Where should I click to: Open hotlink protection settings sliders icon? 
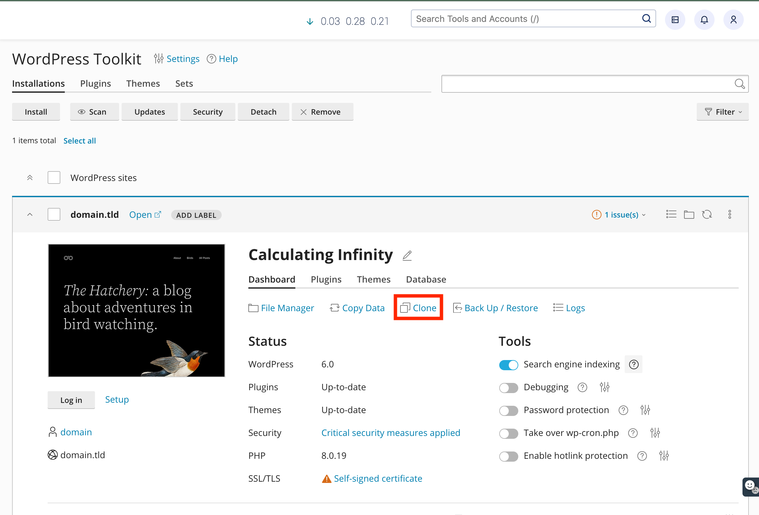(664, 456)
